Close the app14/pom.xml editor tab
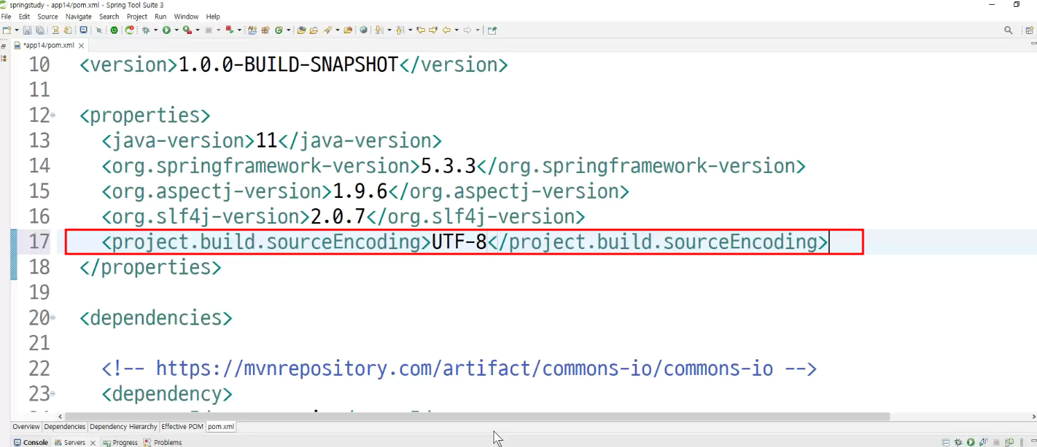 pos(81,46)
